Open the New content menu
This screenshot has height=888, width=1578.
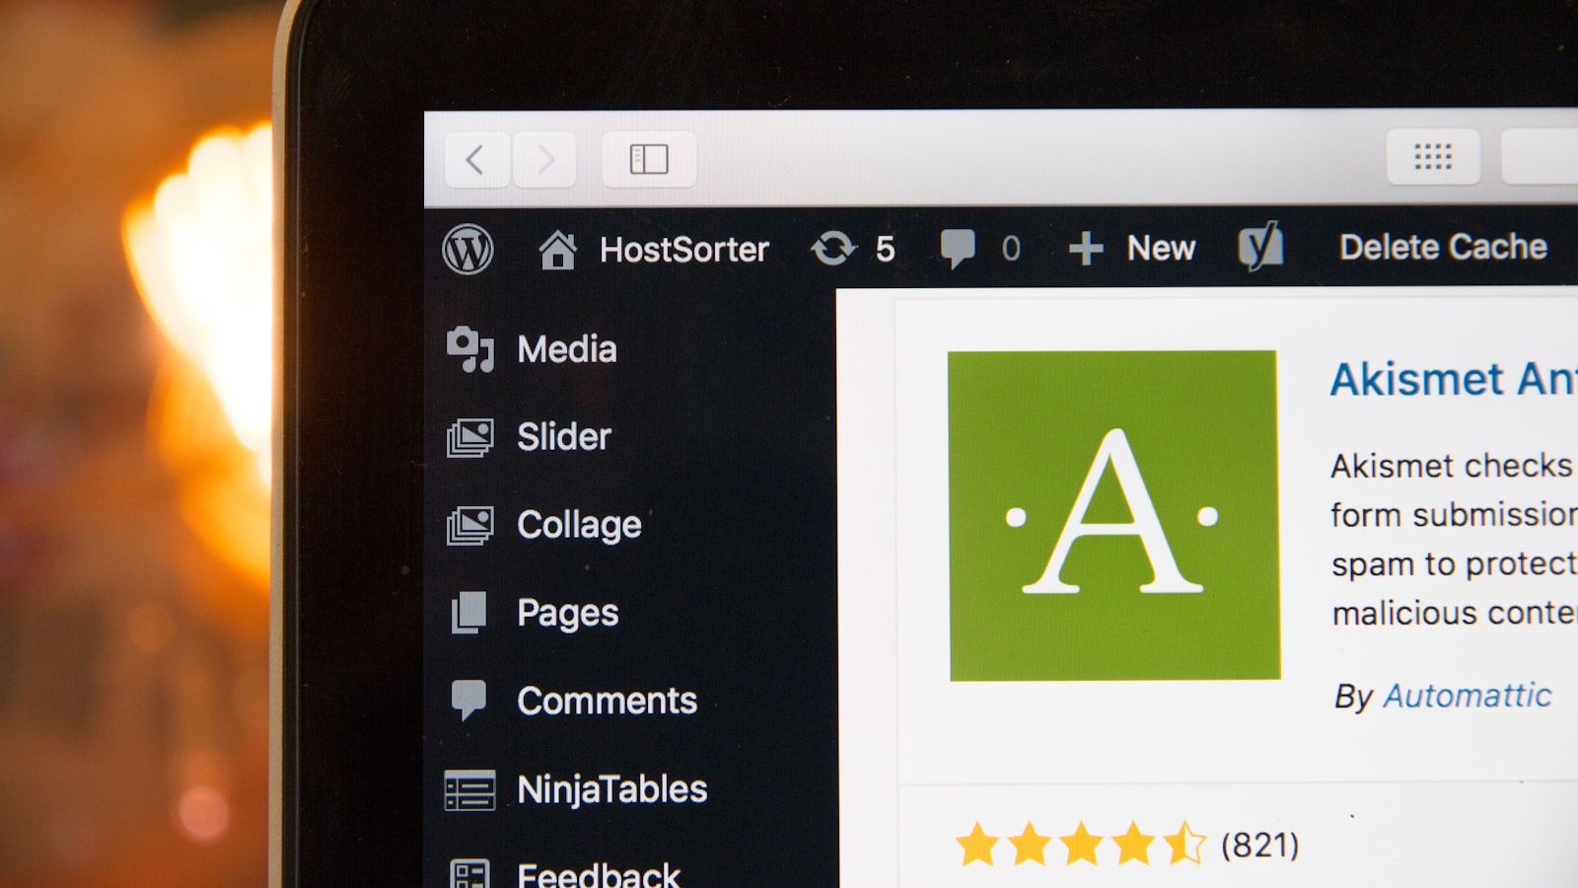click(1134, 249)
